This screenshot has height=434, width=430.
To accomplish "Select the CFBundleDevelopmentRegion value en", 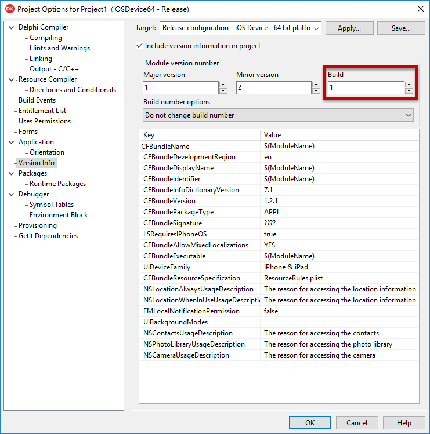I will 339,157.
